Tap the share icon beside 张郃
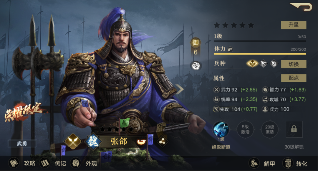Screen dimensions: 318x171 pos(162,142)
